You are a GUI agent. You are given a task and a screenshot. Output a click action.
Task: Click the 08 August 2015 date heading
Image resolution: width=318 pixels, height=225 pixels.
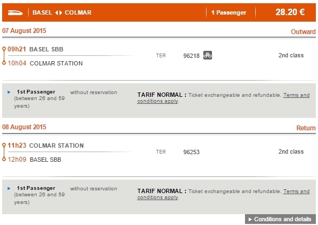click(x=24, y=127)
